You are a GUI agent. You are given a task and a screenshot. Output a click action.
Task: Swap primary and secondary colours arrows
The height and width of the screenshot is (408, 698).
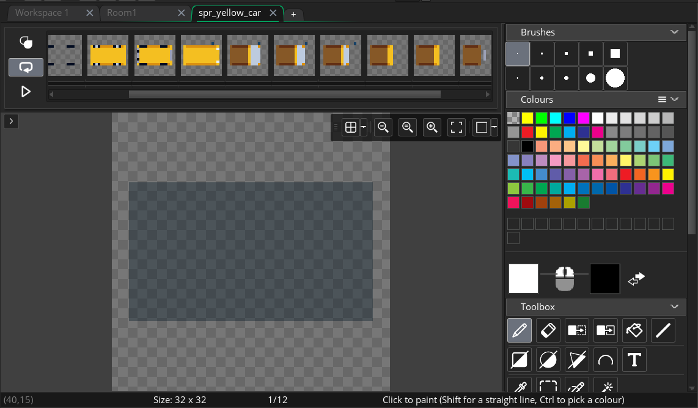pyautogui.click(x=636, y=280)
